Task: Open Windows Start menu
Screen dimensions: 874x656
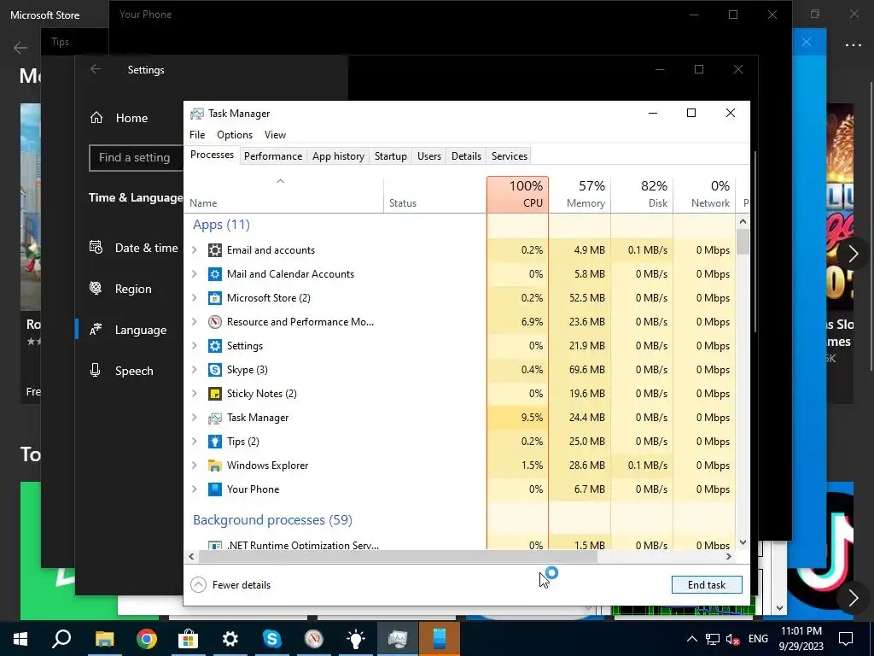Action: [20, 639]
